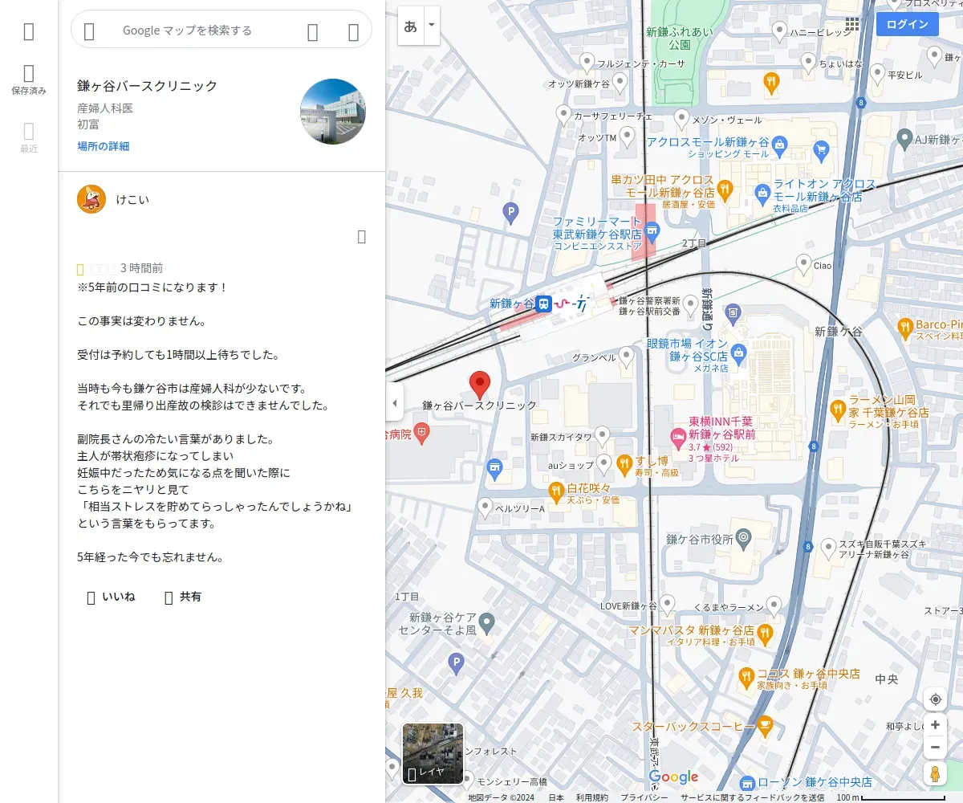Click the LOVE新鎌ヶ谷 map marker
The image size is (963, 803).
tap(667, 603)
